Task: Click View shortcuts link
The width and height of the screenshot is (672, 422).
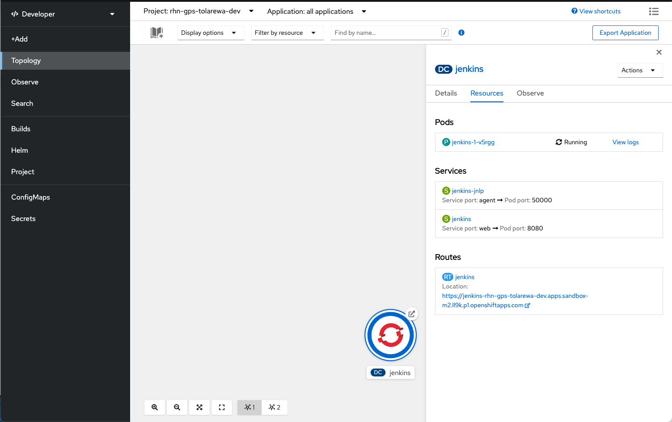Action: (x=596, y=11)
